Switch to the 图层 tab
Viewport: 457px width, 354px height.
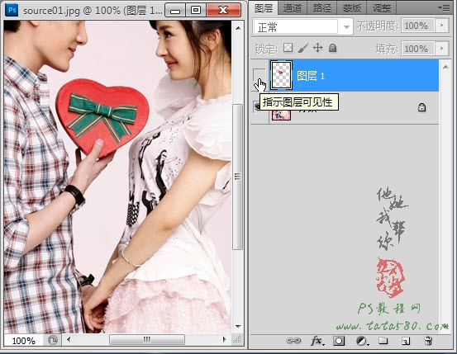coord(264,8)
